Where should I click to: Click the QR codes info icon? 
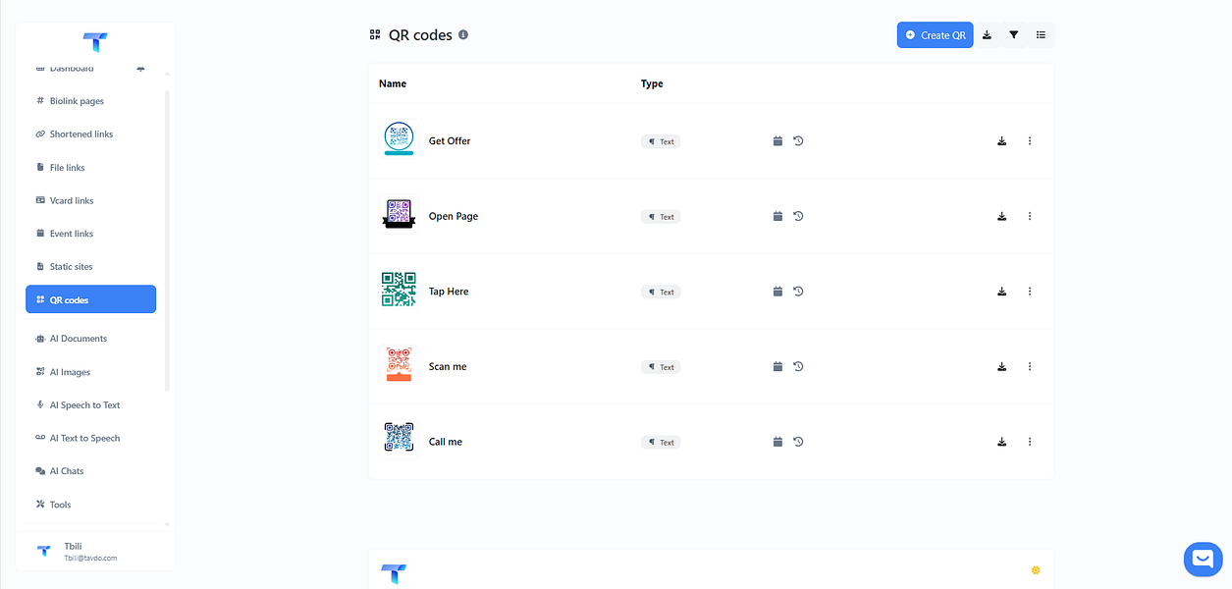463,34
